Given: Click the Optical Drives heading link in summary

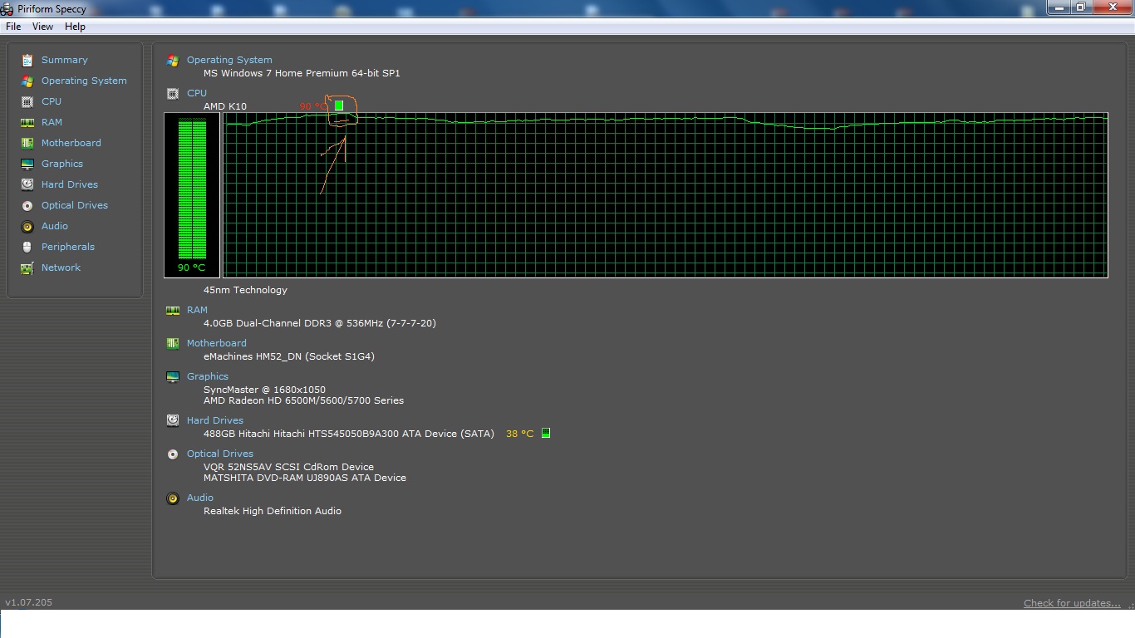Looking at the screenshot, I should [220, 454].
